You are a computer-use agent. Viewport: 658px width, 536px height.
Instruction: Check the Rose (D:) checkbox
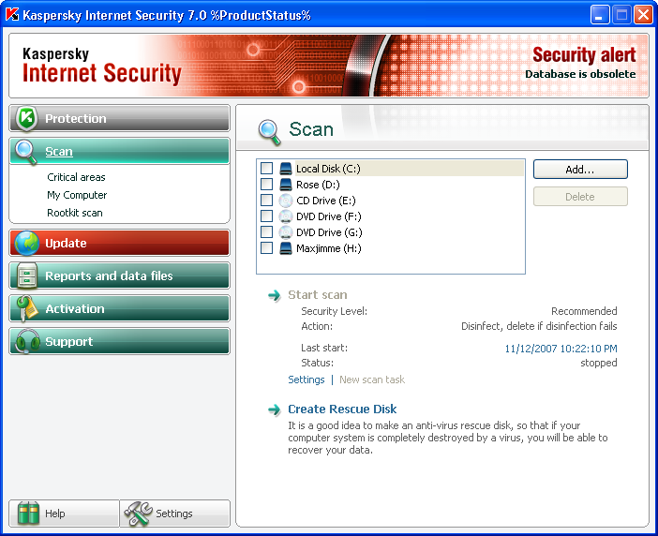266,184
